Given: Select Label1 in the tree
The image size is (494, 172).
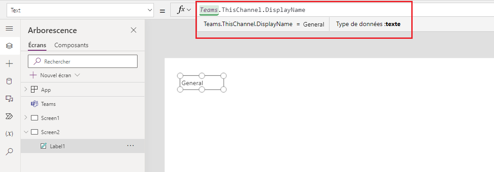Looking at the screenshot, I should click(57, 146).
